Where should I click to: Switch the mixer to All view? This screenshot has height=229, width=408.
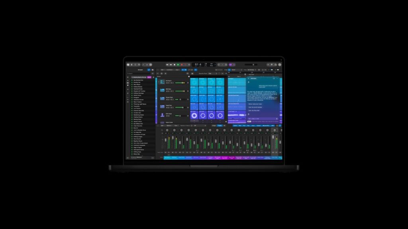[x=224, y=126]
